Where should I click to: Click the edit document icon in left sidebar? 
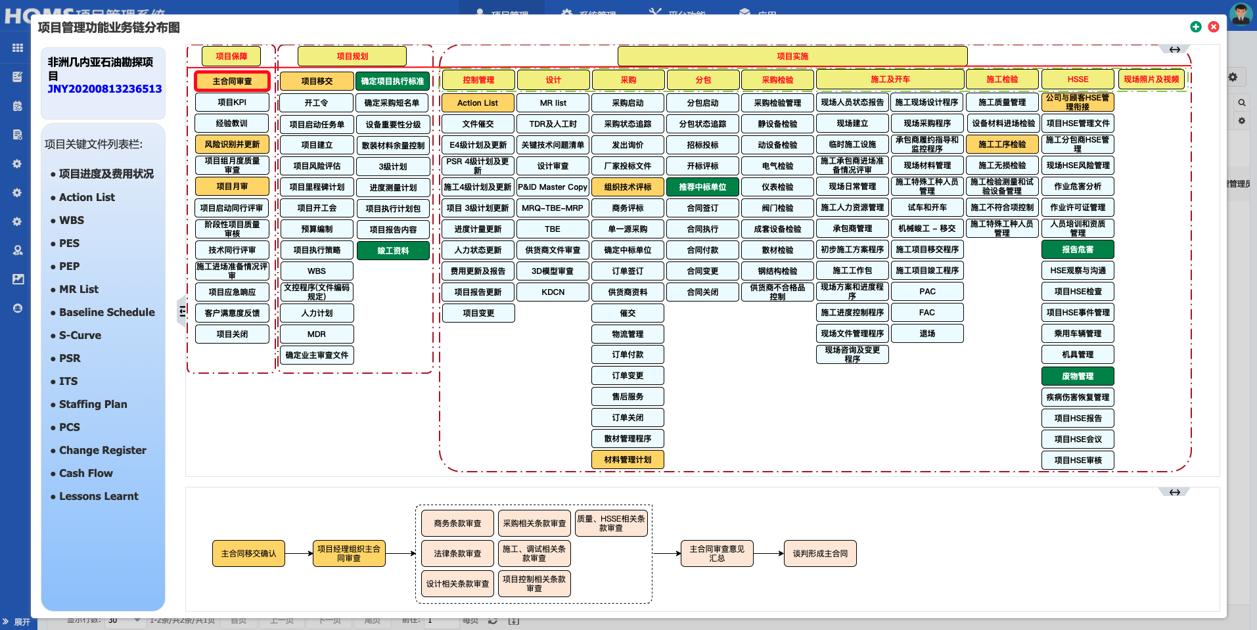18,77
